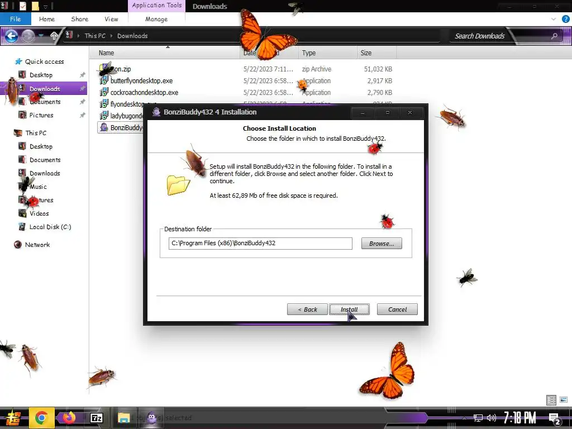572x429 pixels.
Task: Switch to the View ribbon tab
Action: [x=111, y=19]
